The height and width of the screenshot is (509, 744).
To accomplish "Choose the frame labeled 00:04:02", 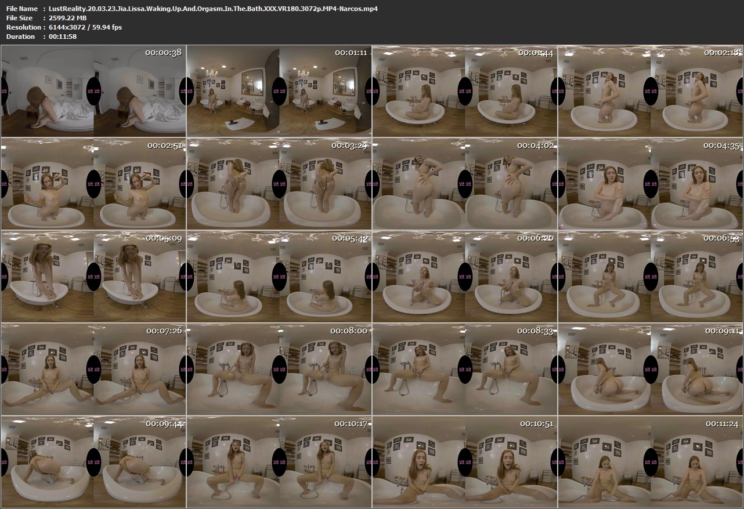I will 465,184.
